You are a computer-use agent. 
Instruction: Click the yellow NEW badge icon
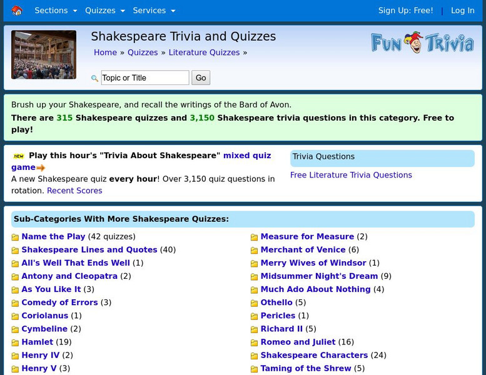[x=19, y=156]
